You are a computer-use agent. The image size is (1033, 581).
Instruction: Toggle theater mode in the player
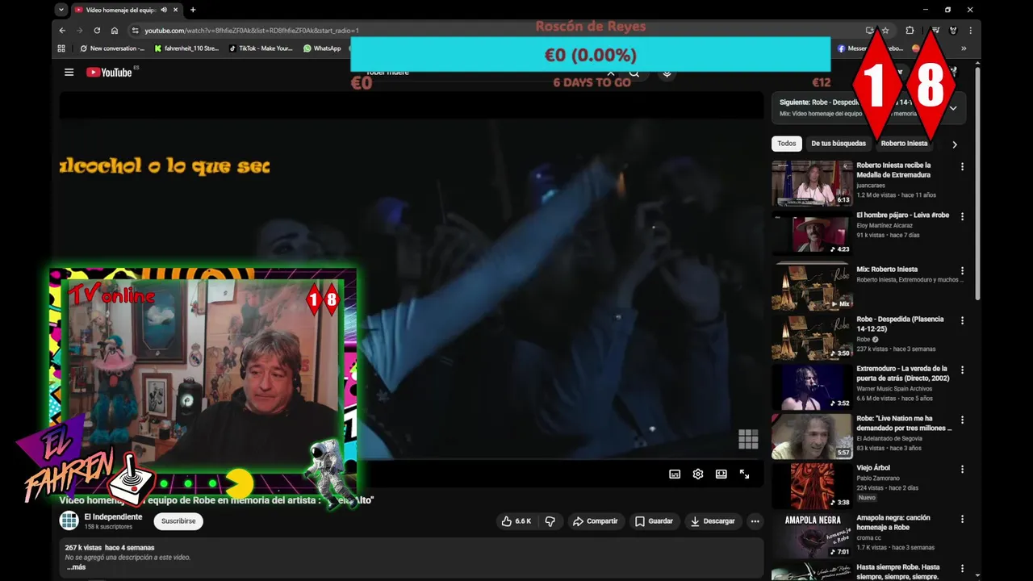(x=721, y=474)
